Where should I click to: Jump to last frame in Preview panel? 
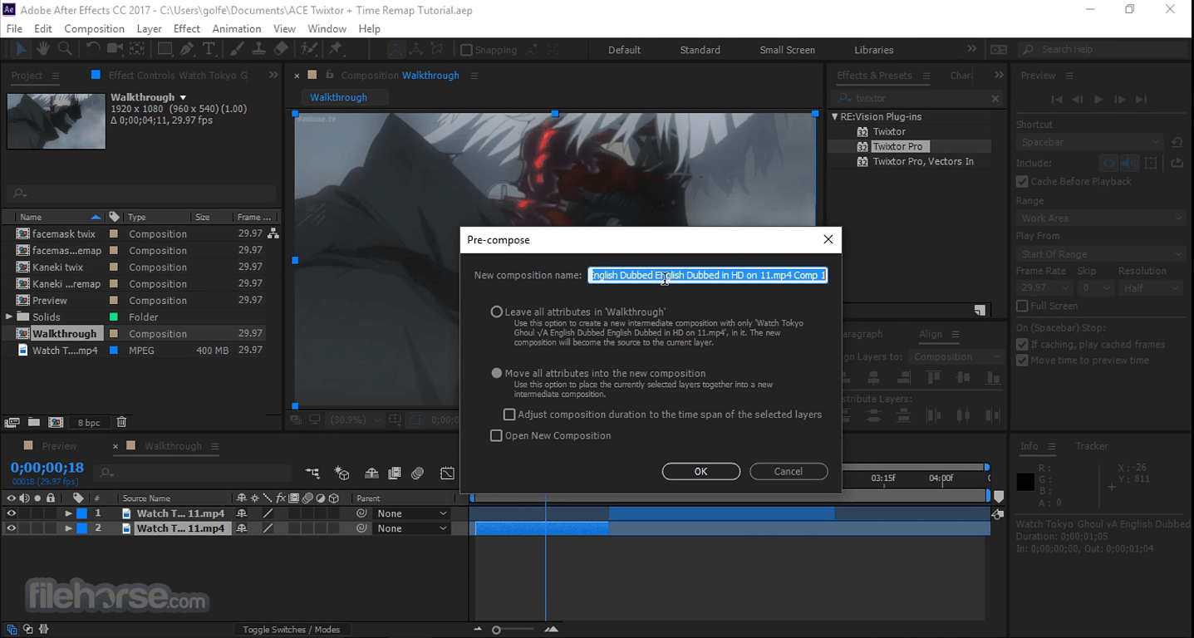pyautogui.click(x=1142, y=99)
